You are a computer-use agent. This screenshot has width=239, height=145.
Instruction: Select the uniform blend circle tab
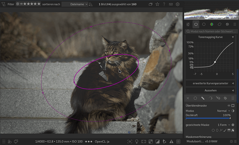(195, 98)
